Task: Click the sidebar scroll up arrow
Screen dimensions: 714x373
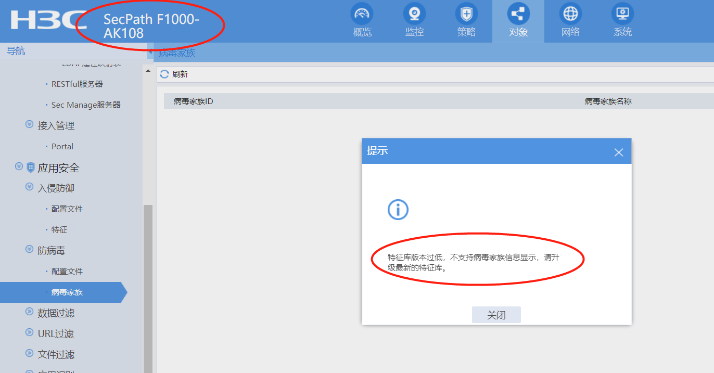Action: [x=148, y=71]
